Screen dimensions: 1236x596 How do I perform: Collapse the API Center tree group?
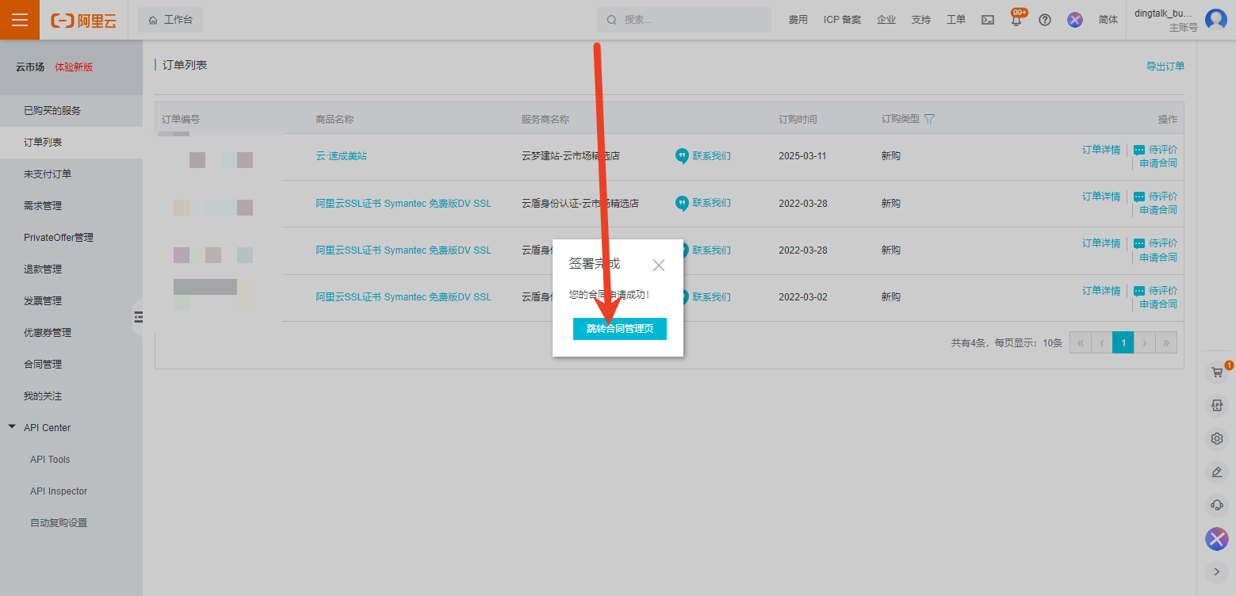tap(12, 427)
